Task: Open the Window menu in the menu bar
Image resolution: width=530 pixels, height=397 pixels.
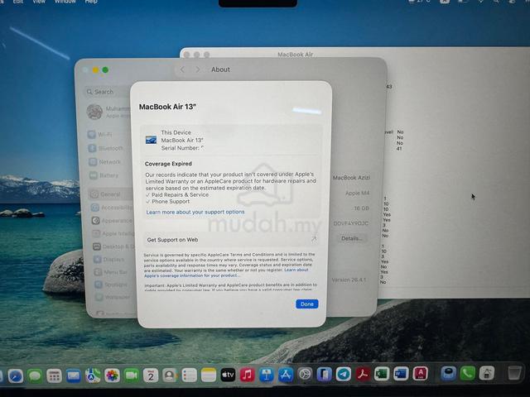Action: coord(65,2)
